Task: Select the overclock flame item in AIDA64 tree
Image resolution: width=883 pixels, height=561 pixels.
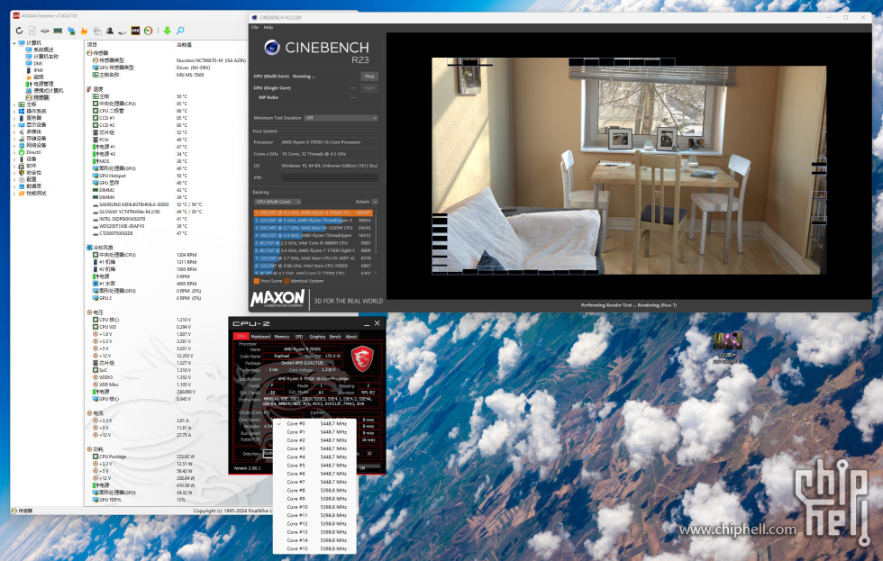Action: click(34, 77)
